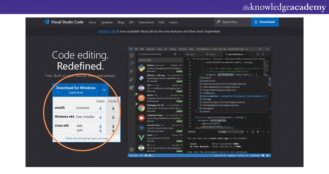
Task: Download Linux x64 .rpm stable build
Action: pos(100,131)
